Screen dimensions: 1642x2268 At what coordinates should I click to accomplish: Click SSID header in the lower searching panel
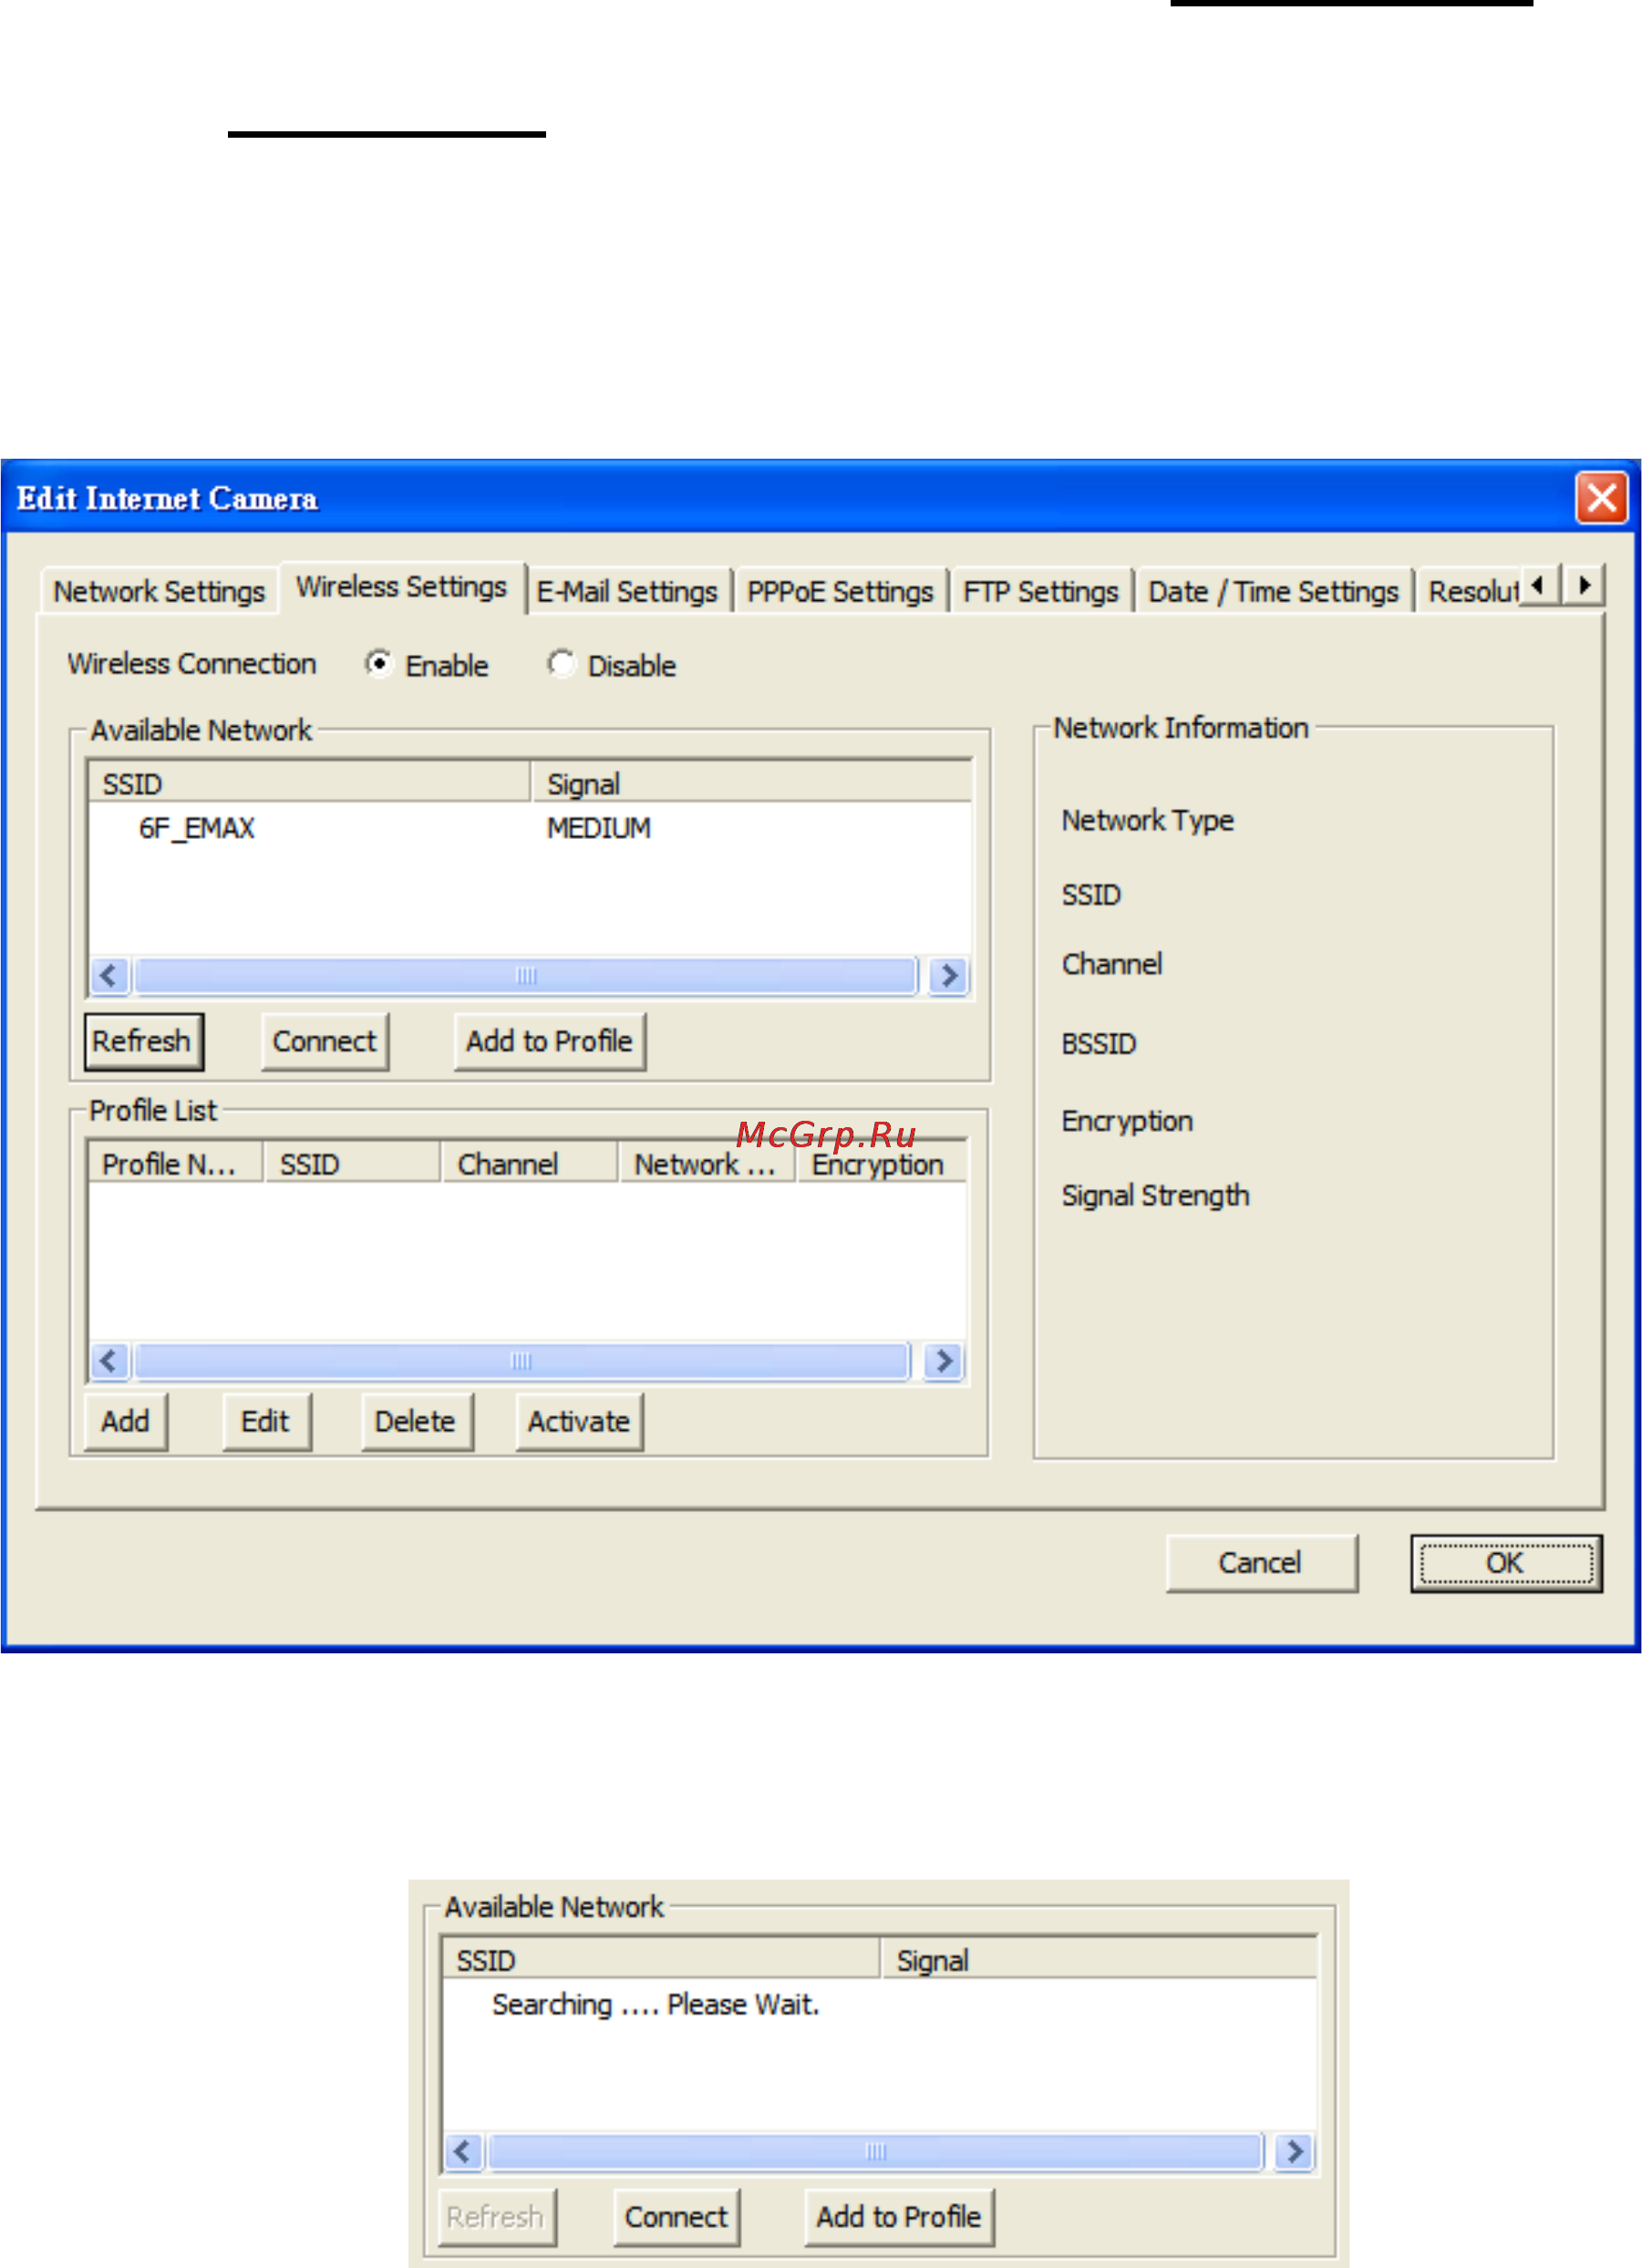pyautogui.click(x=661, y=1960)
